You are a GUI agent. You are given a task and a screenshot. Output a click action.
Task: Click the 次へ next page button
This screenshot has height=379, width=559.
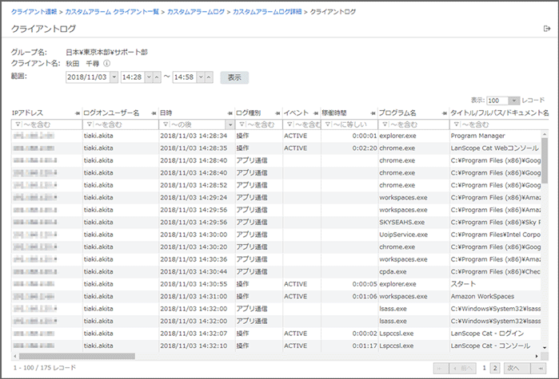click(x=515, y=368)
